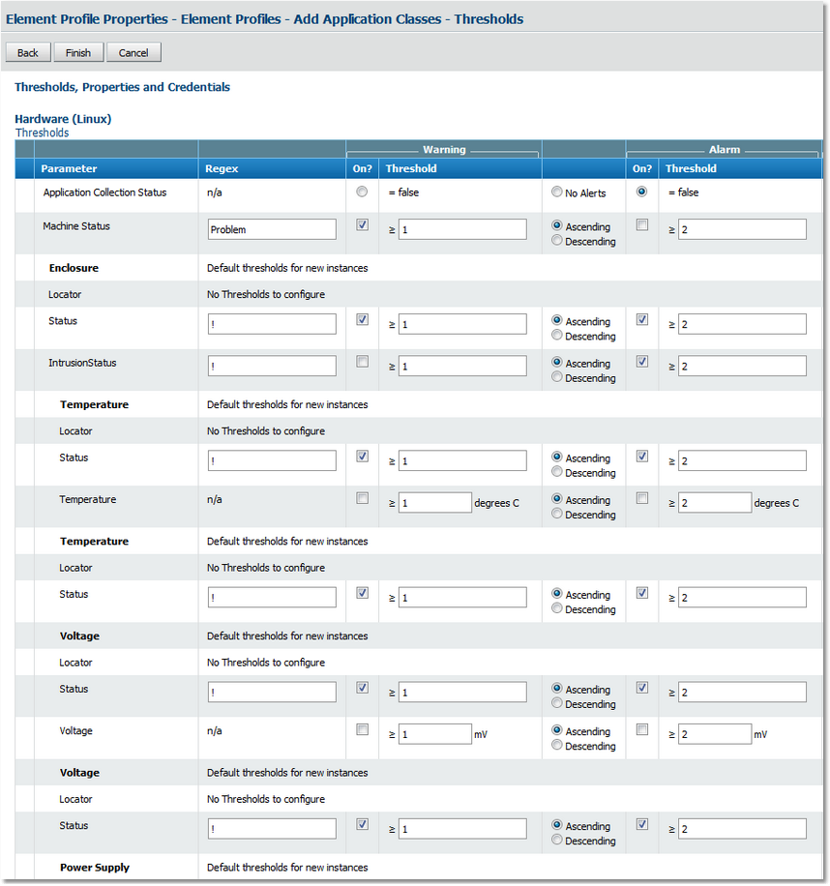Screen dimensions: 830x886
Task: Enable the Warning checkbox for Voltage parameter
Action: click(x=362, y=729)
